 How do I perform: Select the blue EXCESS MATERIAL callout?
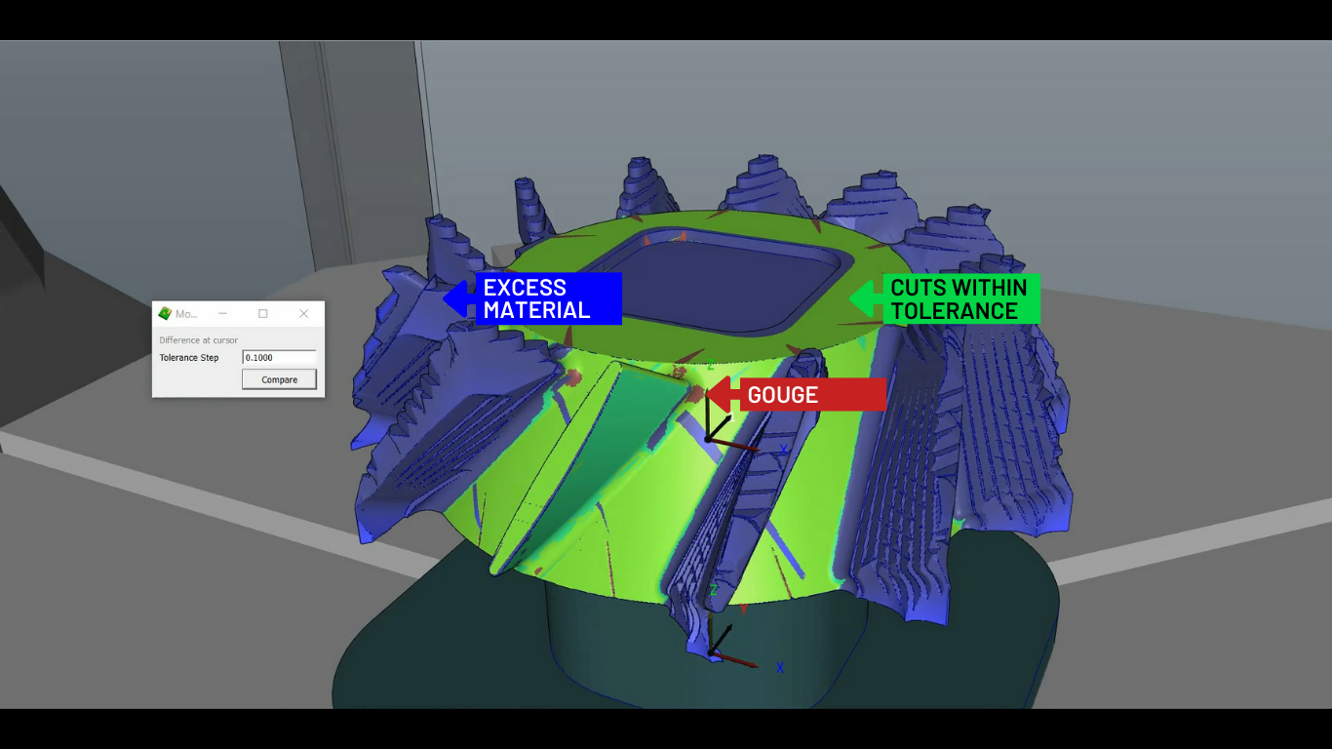tap(548, 298)
